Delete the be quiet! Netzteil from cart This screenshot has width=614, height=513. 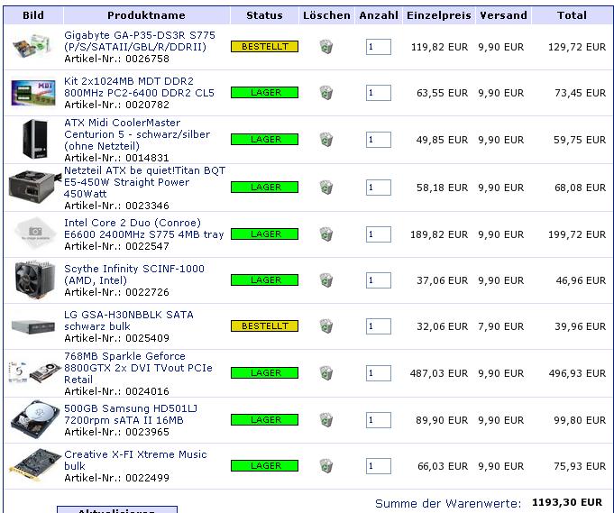click(326, 188)
